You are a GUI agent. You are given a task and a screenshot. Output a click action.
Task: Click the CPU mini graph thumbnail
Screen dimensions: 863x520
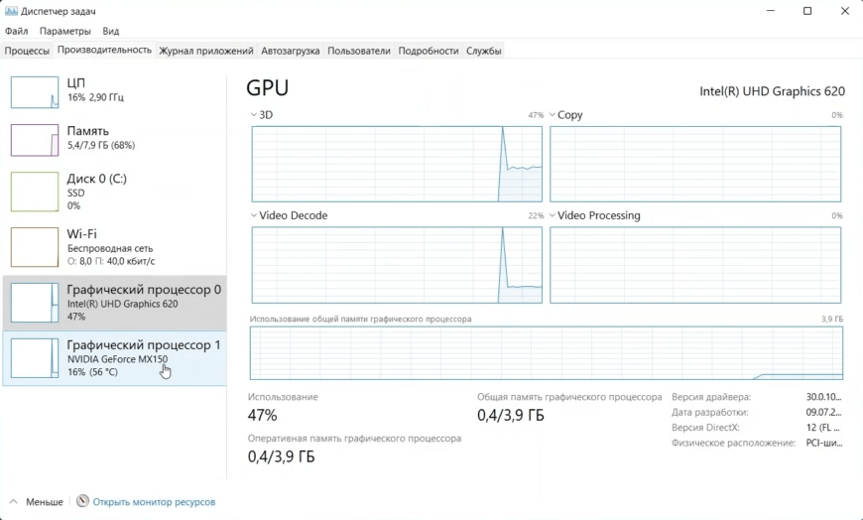35,92
